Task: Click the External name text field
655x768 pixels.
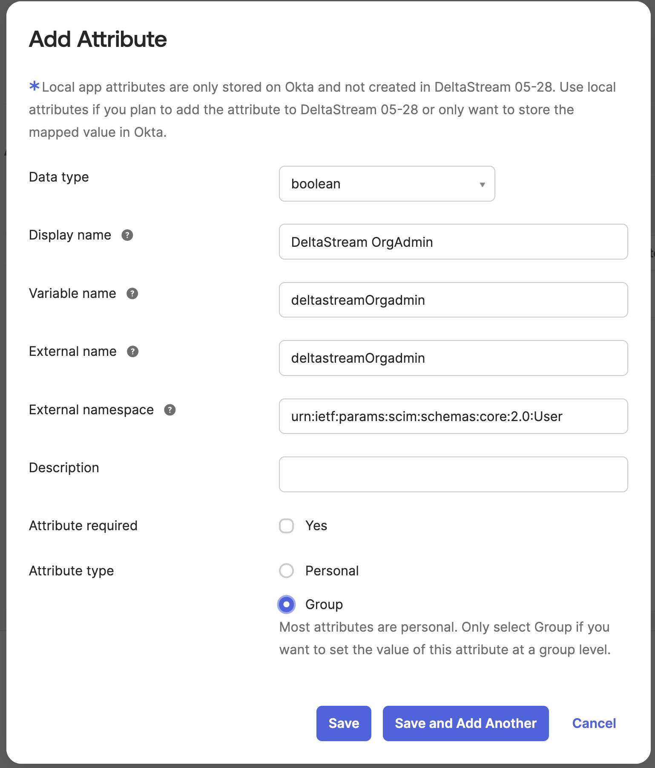Action: click(453, 358)
